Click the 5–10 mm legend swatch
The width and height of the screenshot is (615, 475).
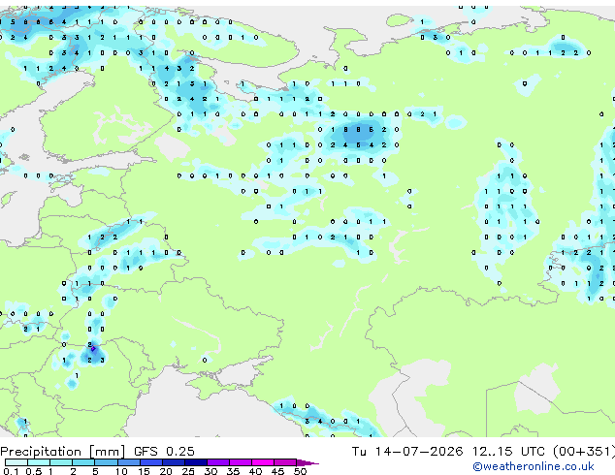tap(106, 462)
